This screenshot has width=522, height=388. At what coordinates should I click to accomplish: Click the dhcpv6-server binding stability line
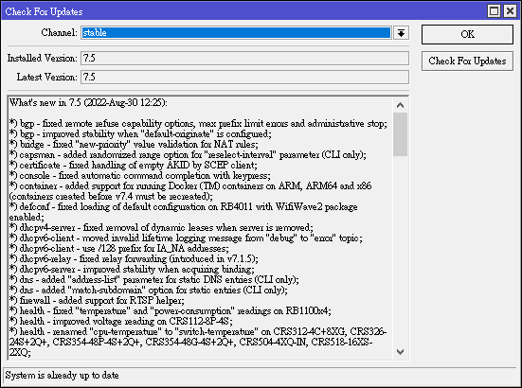[x=132, y=269]
